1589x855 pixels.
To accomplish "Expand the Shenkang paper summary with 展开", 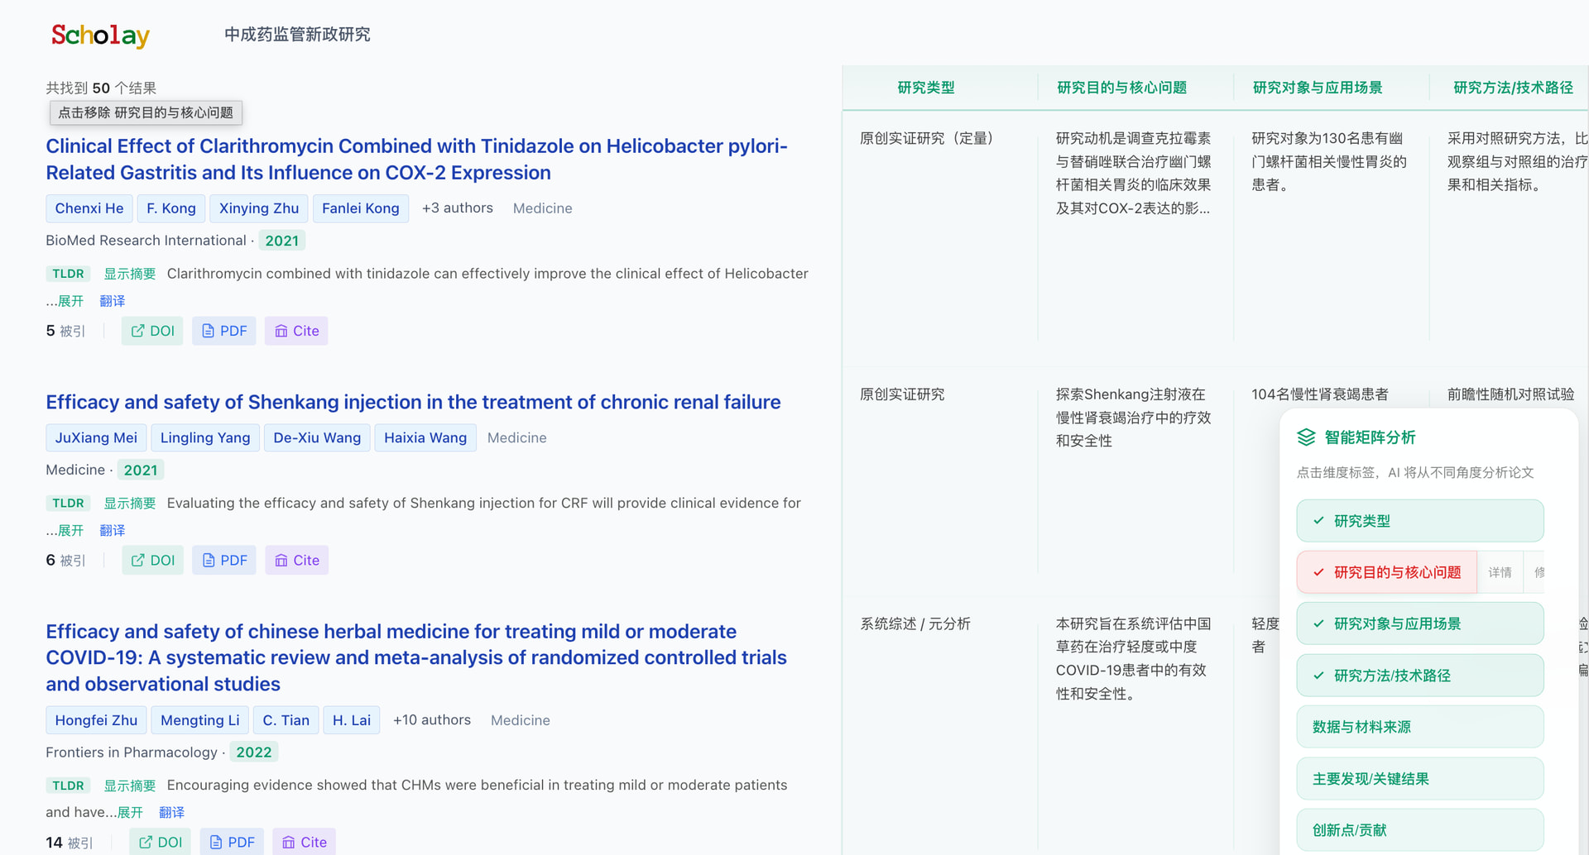I will 70,531.
